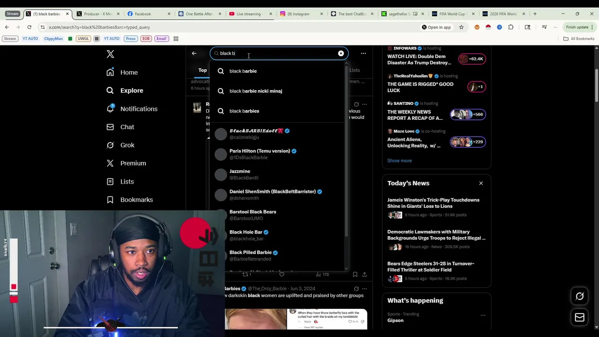Open the right tweet image thumbnail

click(x=327, y=319)
